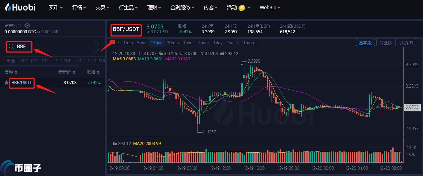Switch chart interval to 30min

pos(173,43)
